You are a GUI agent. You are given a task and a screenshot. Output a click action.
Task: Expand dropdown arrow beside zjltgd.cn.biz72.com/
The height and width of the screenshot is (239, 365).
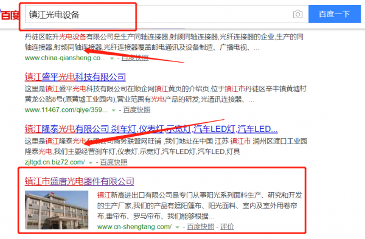(91, 162)
